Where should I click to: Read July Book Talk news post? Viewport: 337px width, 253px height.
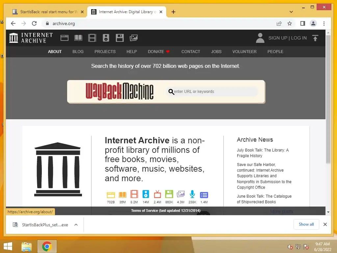(263, 153)
